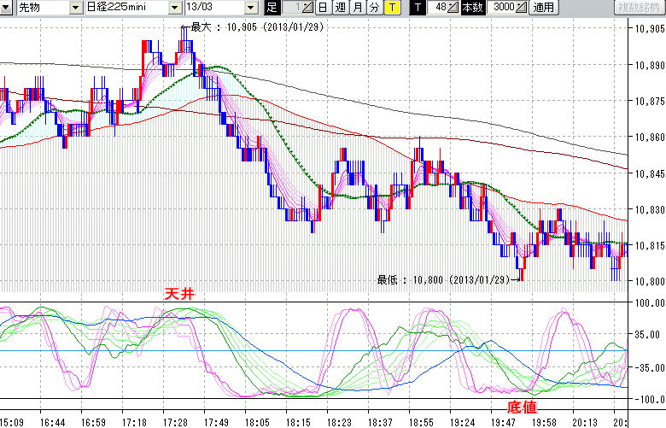The image size is (666, 428).
Task: Toggle the yellow T tick chart button
Action: 391,8
